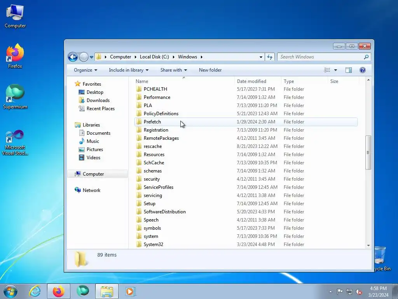Toggle the preview pane button

coord(349,70)
